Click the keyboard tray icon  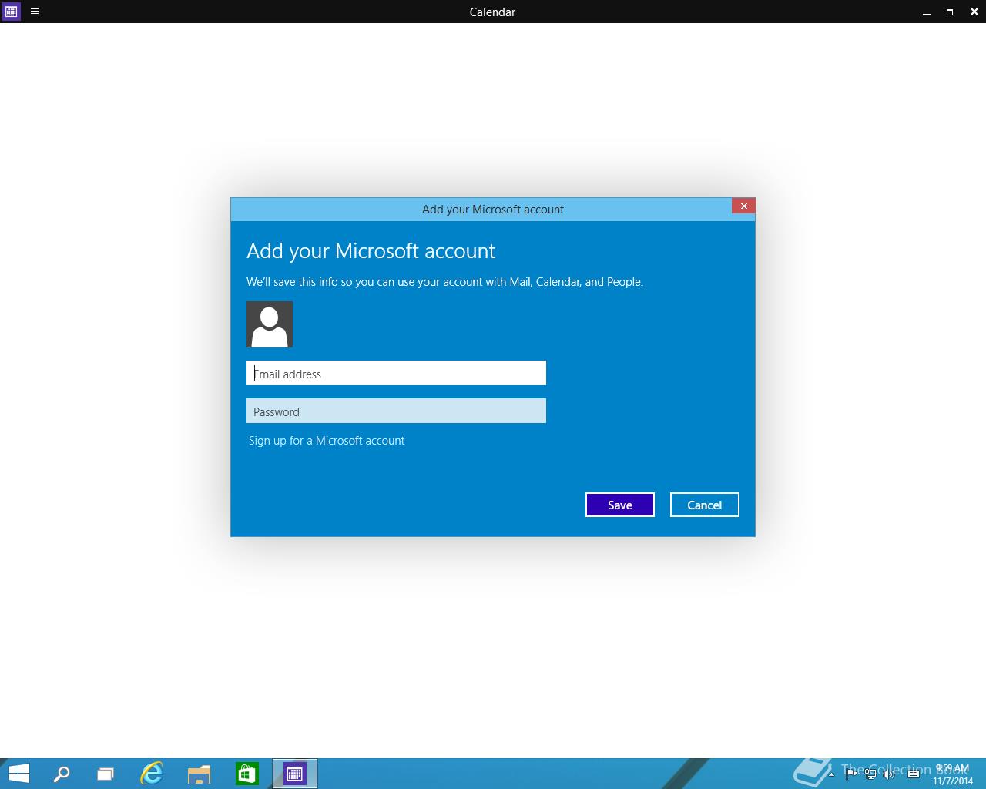click(x=914, y=774)
